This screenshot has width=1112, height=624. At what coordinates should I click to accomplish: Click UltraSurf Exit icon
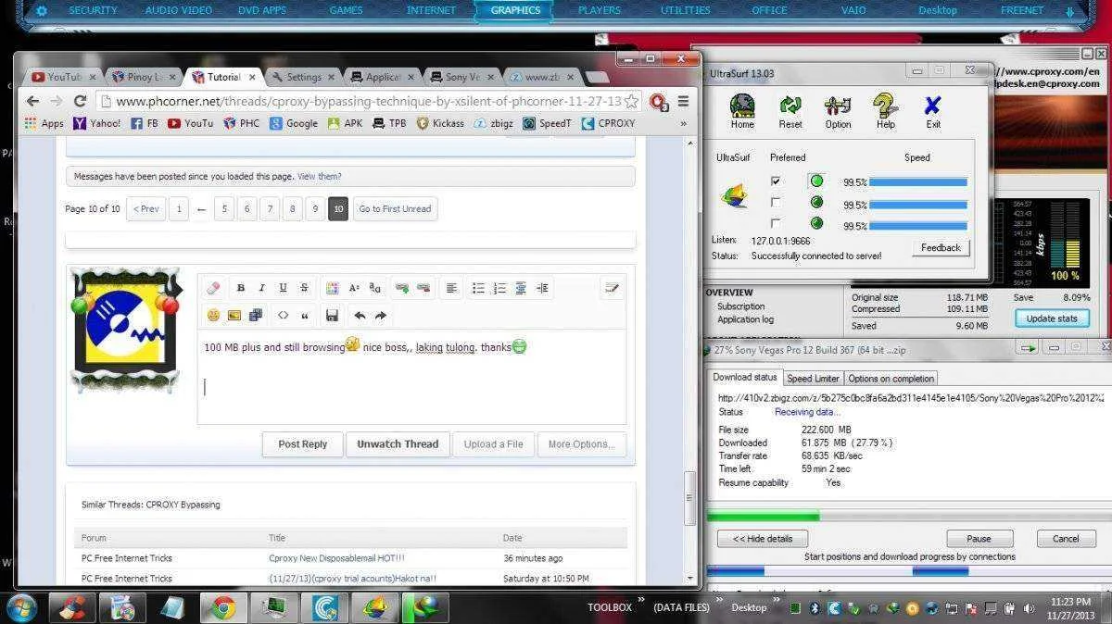tap(933, 111)
